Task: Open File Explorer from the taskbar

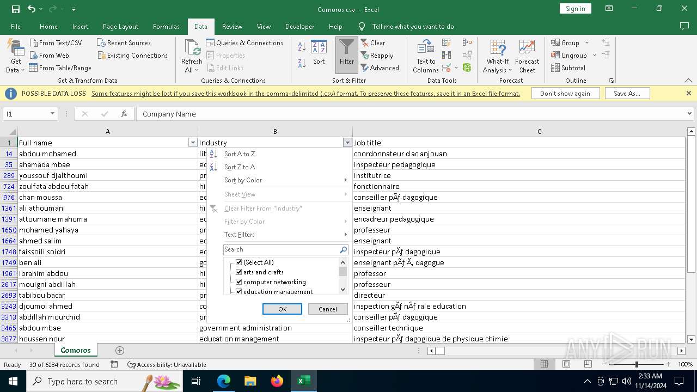Action: click(x=250, y=381)
